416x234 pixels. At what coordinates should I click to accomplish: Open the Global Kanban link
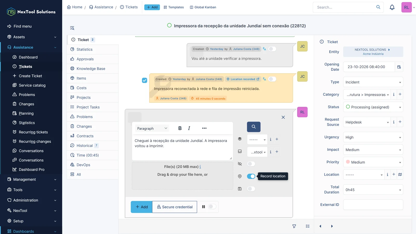pos(203,7)
